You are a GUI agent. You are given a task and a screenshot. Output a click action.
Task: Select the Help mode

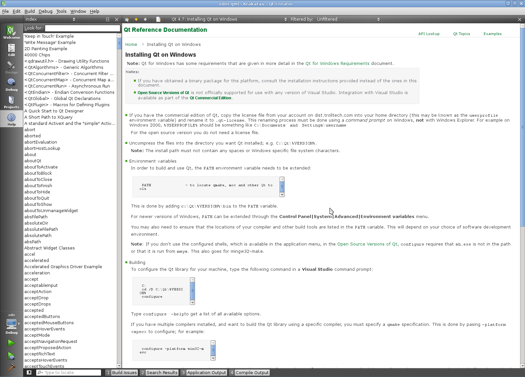(x=11, y=119)
